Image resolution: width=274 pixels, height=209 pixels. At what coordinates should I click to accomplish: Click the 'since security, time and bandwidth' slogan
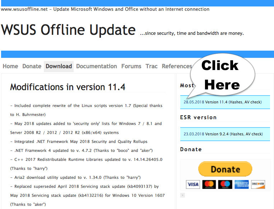point(192,33)
